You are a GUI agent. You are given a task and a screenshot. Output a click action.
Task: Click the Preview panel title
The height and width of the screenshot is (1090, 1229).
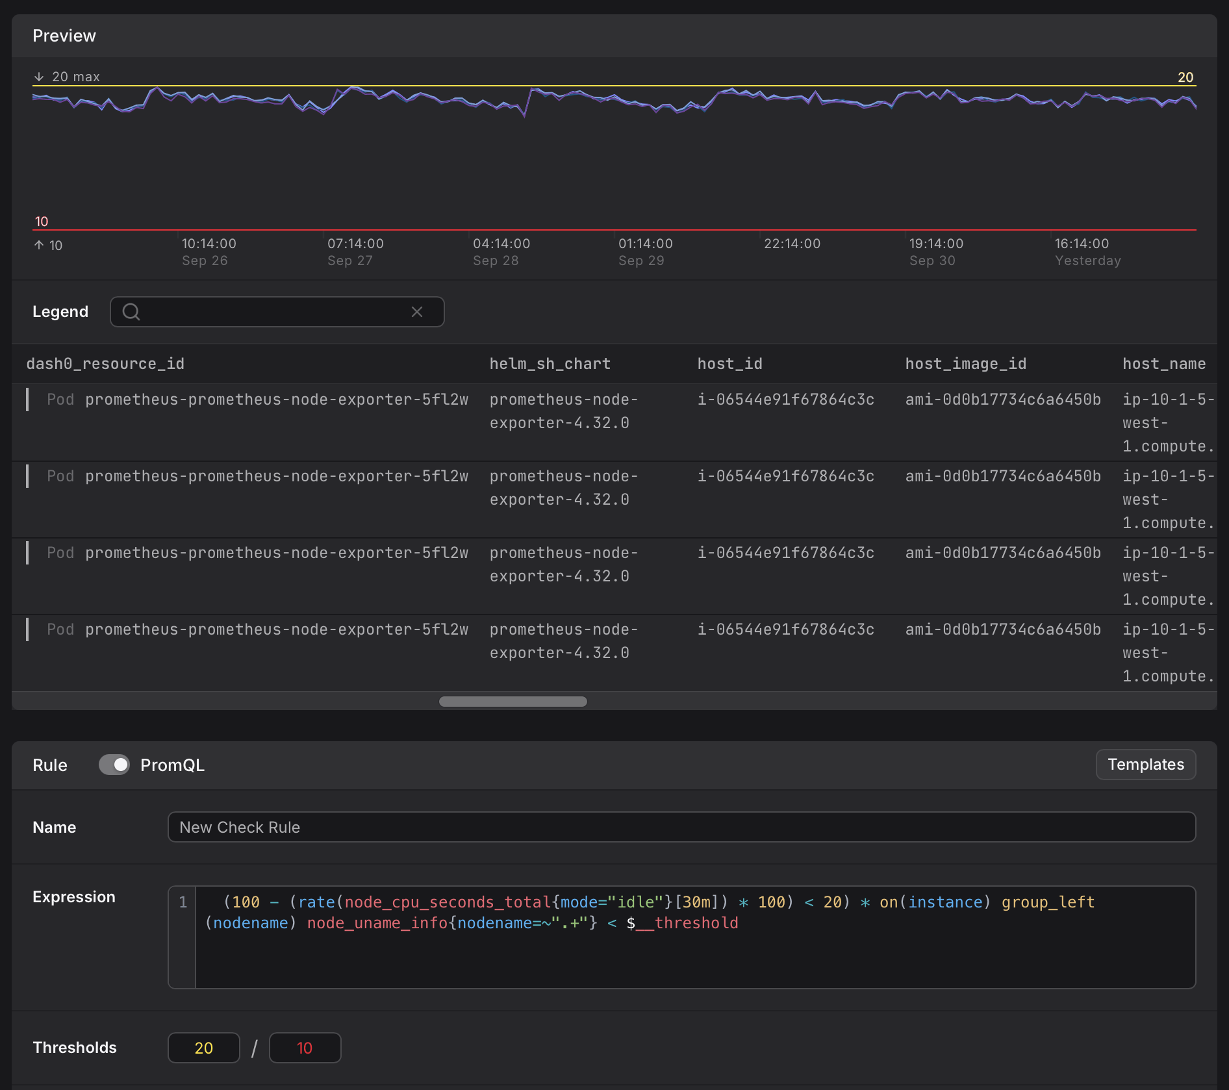[x=64, y=36]
